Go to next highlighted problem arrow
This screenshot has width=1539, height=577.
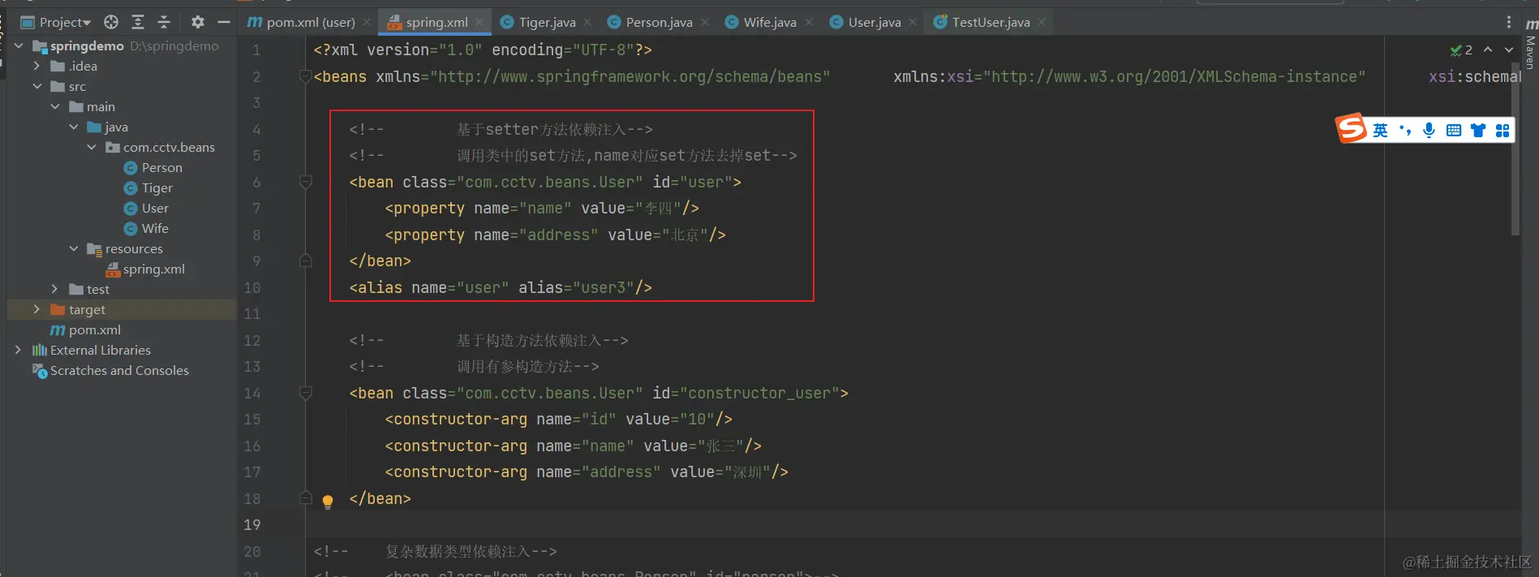1509,50
